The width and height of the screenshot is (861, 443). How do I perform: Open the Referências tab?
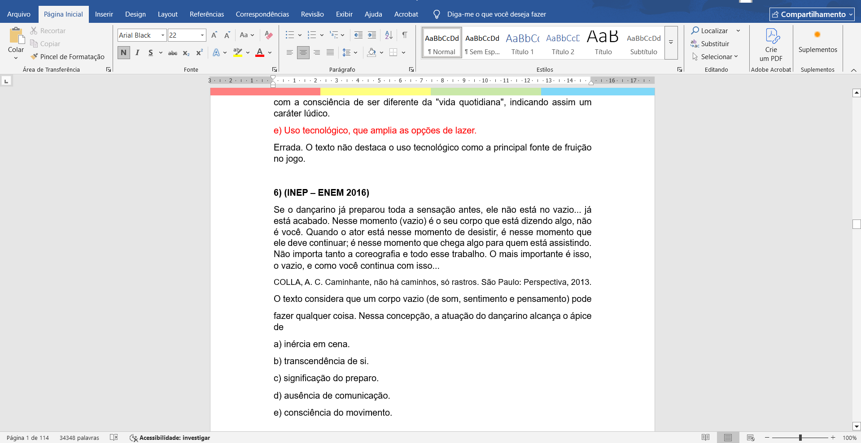coord(207,14)
